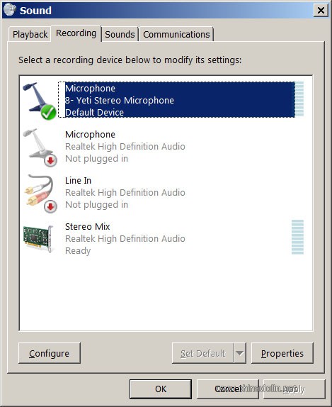Click the Set Default button
This screenshot has height=407, width=332.
pyautogui.click(x=202, y=353)
